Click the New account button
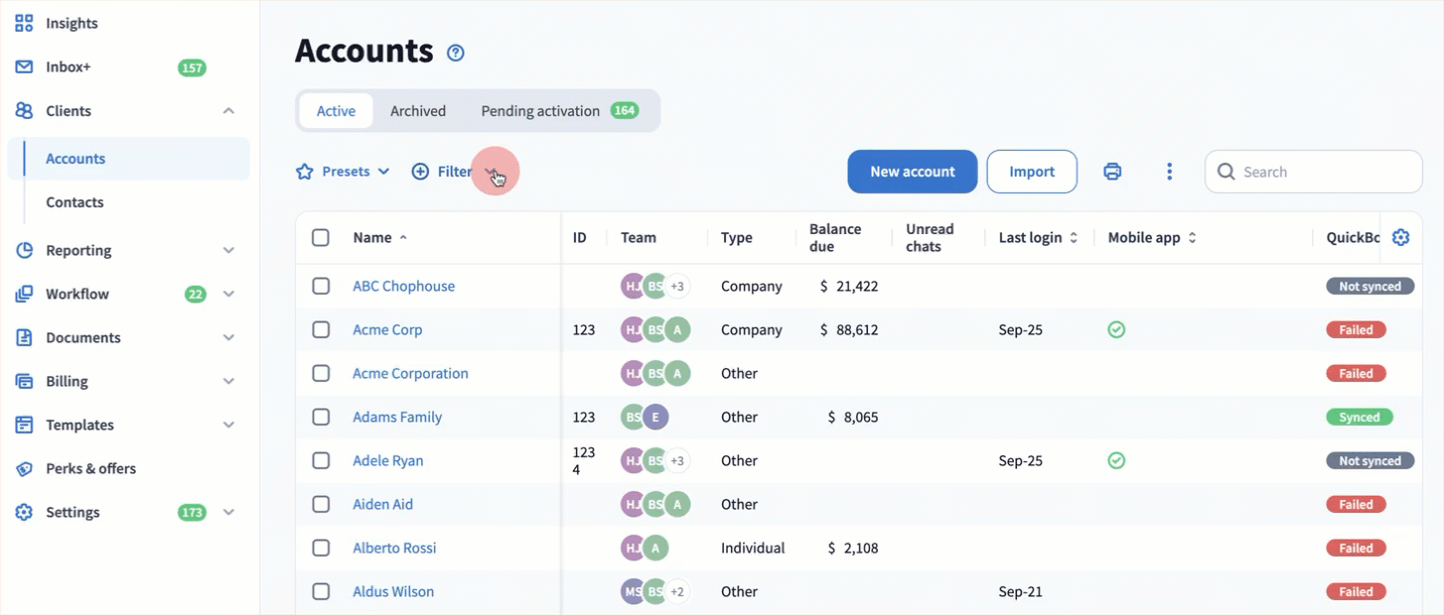Image resolution: width=1444 pixels, height=615 pixels. pyautogui.click(x=912, y=172)
